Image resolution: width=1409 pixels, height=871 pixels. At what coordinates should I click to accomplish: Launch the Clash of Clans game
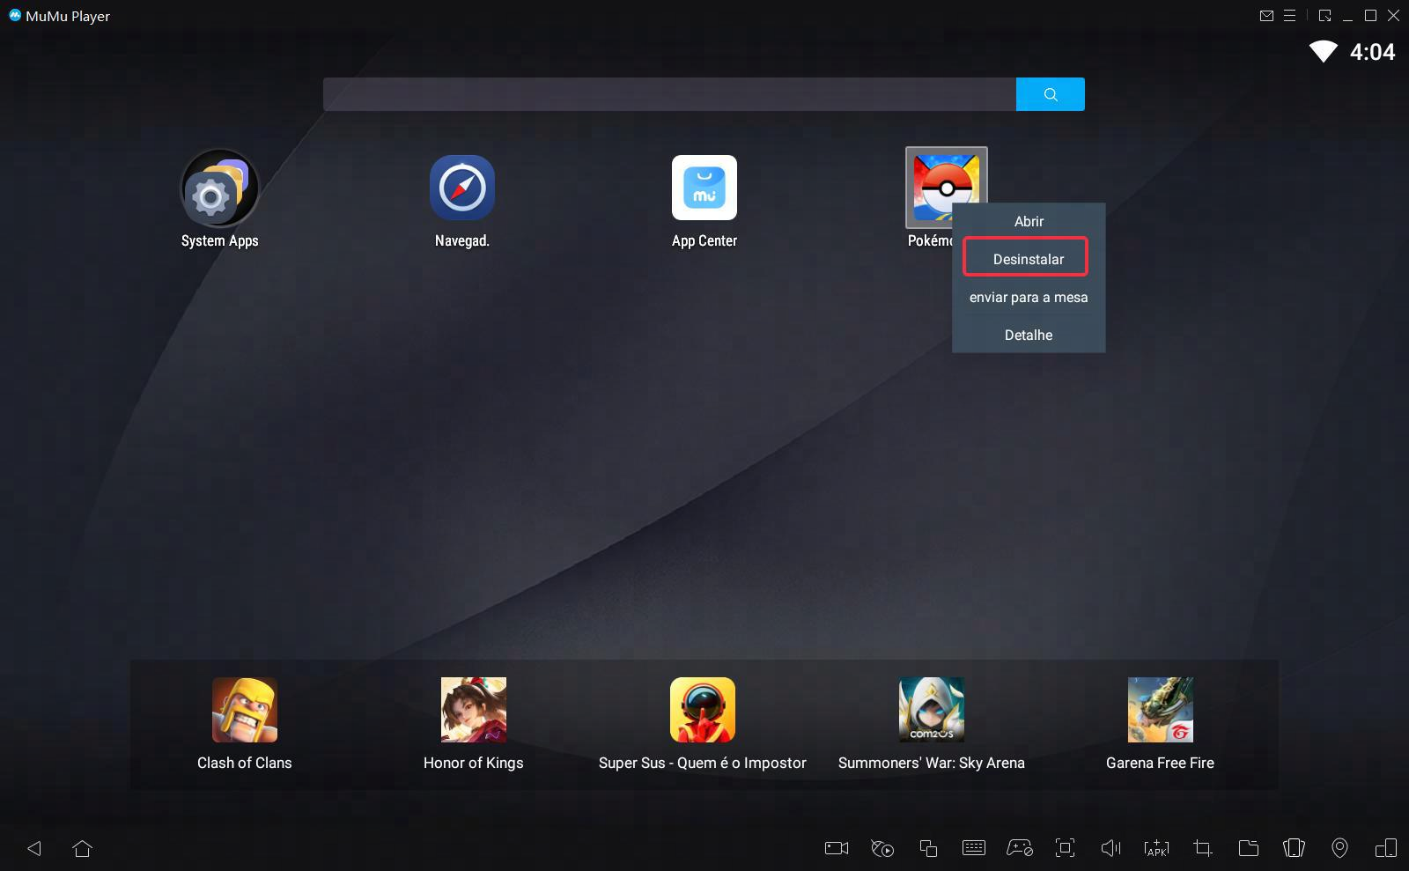point(245,710)
